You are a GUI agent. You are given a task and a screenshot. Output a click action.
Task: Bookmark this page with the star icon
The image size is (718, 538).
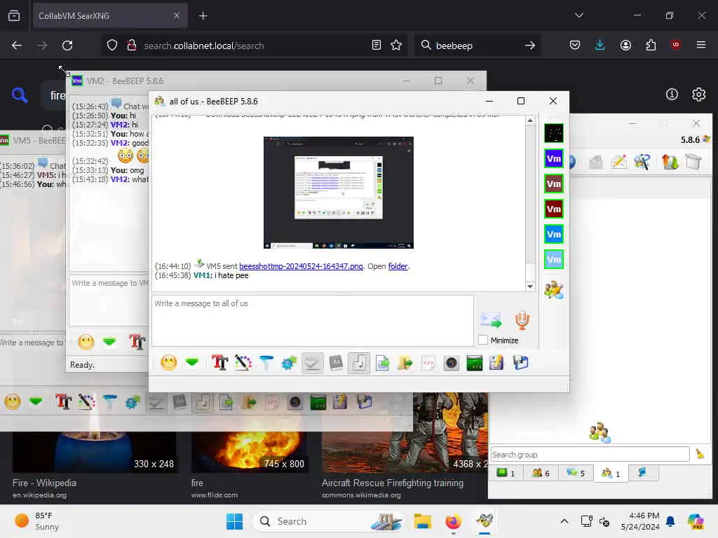point(396,46)
